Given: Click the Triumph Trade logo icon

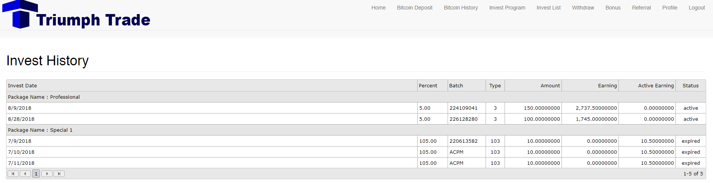Looking at the screenshot, I should 20,14.
